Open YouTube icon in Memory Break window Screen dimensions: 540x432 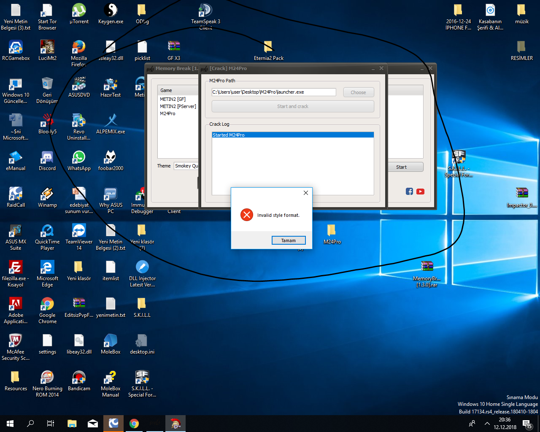tap(420, 192)
